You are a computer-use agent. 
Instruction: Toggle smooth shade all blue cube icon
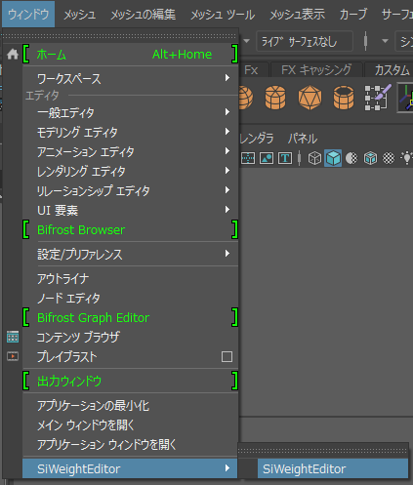[333, 158]
